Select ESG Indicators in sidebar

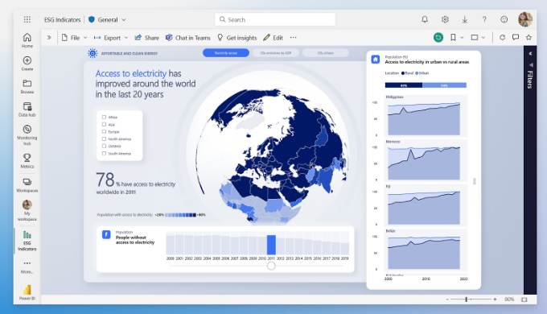(27, 241)
